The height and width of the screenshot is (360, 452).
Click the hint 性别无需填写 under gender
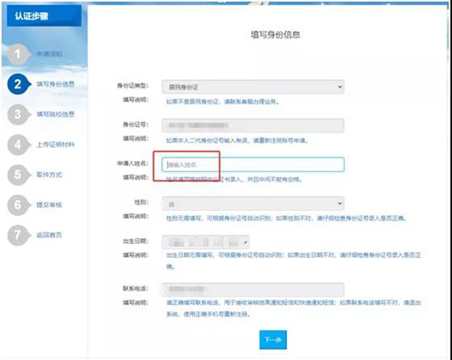tap(286, 218)
